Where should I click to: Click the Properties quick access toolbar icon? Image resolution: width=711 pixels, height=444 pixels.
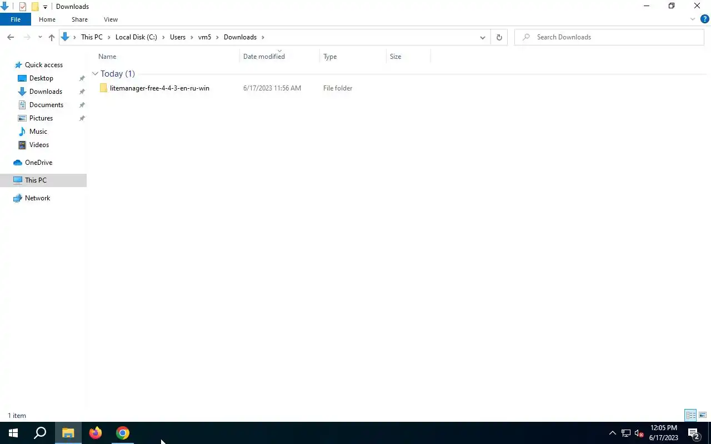[x=23, y=7]
